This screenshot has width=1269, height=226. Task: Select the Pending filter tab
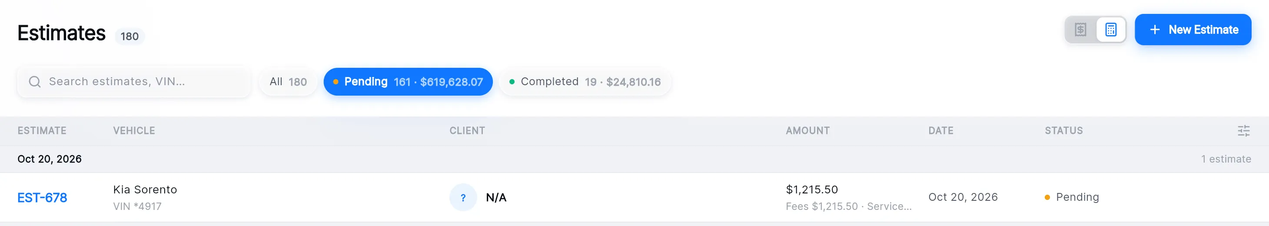point(408,82)
